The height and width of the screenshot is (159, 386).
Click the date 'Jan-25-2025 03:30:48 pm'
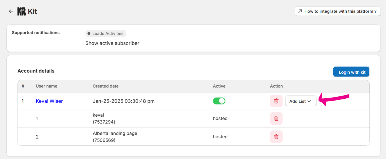click(124, 101)
